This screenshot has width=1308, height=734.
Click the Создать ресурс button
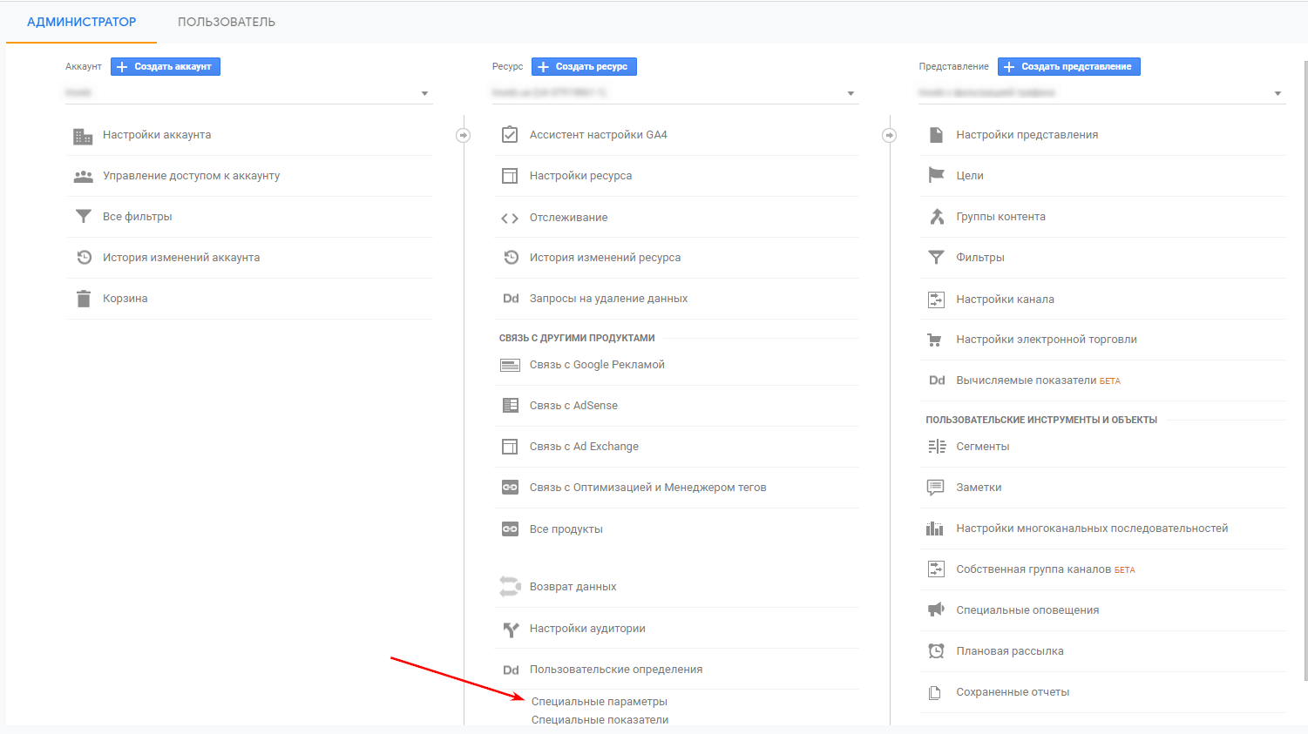584,66
